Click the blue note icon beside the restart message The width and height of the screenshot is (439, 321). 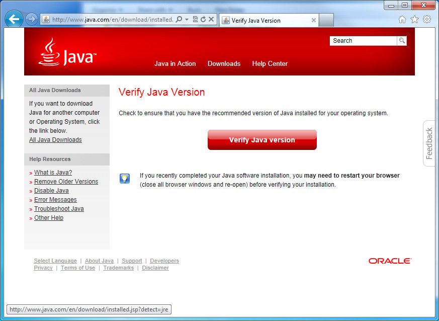pos(124,178)
